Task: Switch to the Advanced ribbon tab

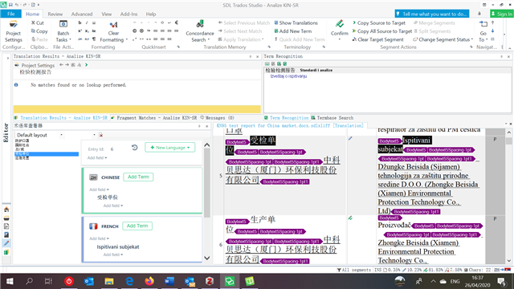Action: pyautogui.click(x=82, y=14)
